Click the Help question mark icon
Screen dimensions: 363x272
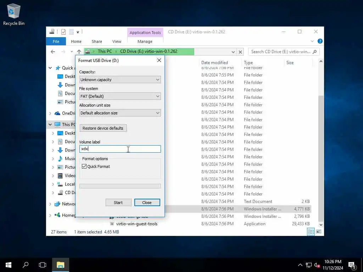(x=320, y=41)
